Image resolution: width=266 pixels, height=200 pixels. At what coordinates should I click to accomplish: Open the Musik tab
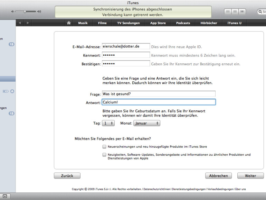tap(83, 23)
